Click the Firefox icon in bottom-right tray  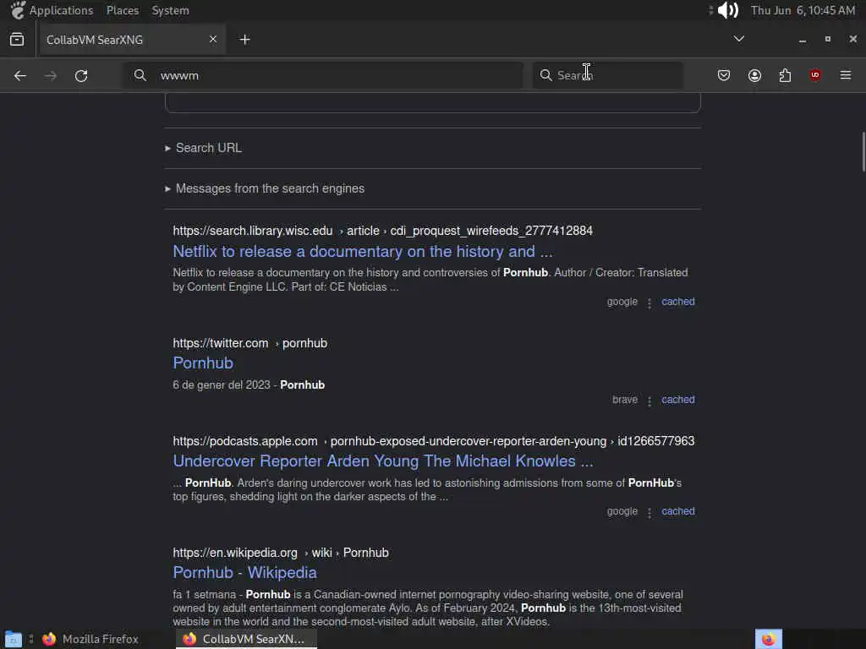(x=768, y=639)
